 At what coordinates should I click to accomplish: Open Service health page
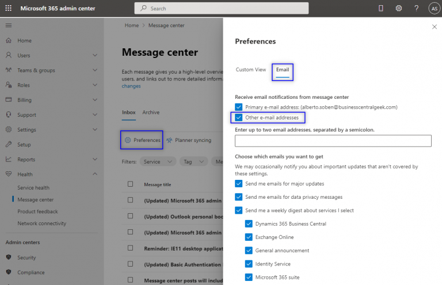click(33, 188)
